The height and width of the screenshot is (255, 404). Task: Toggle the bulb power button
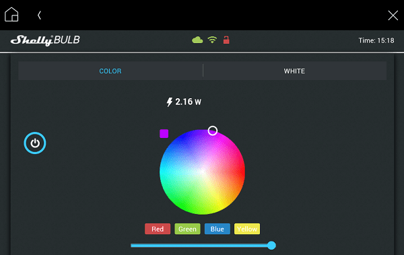[35, 143]
